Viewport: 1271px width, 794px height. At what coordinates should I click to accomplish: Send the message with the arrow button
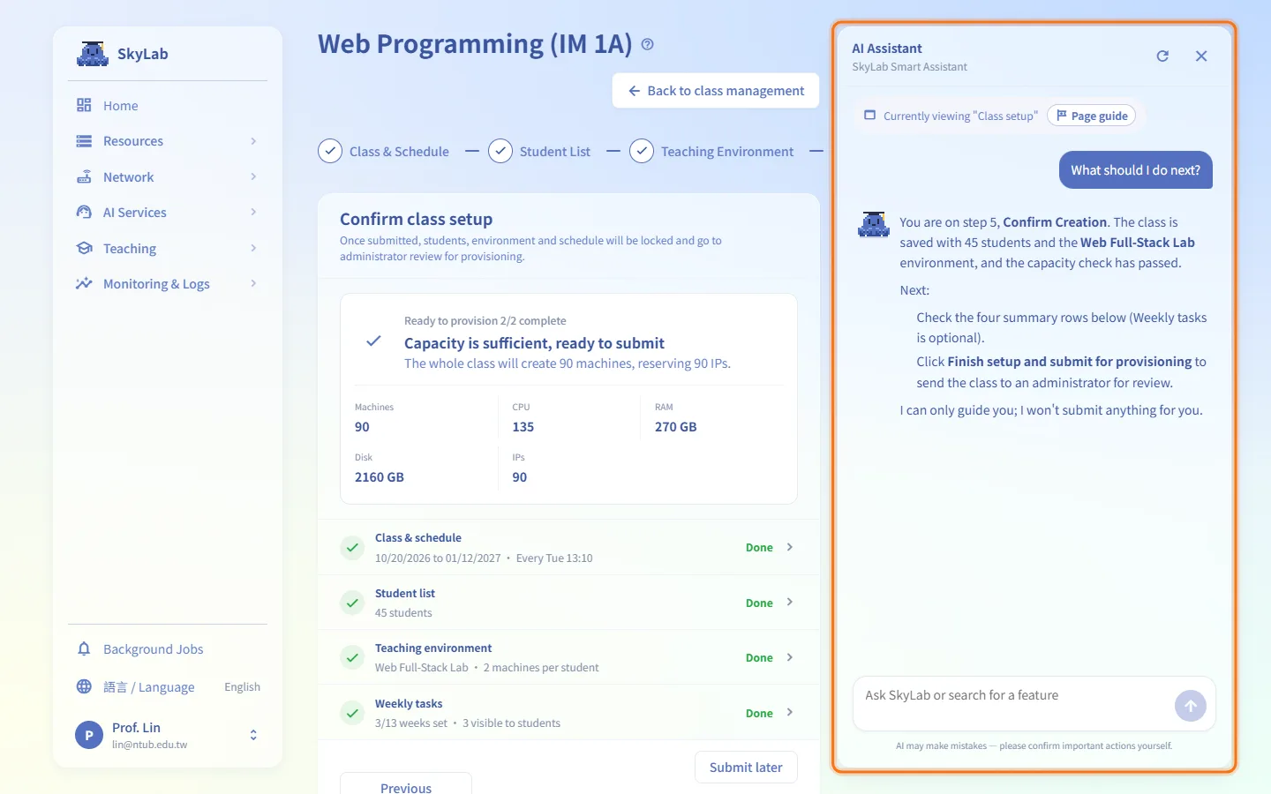coord(1191,706)
